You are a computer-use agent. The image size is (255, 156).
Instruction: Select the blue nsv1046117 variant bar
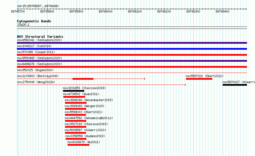[x=132, y=49]
